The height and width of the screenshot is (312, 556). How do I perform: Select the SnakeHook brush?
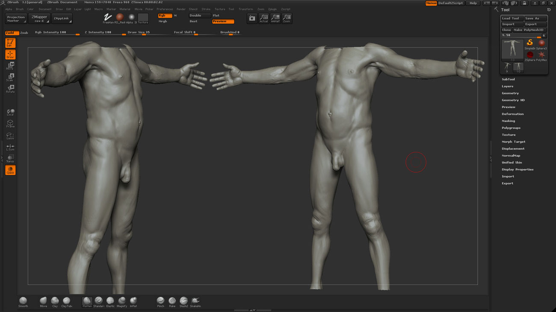[x=195, y=301]
